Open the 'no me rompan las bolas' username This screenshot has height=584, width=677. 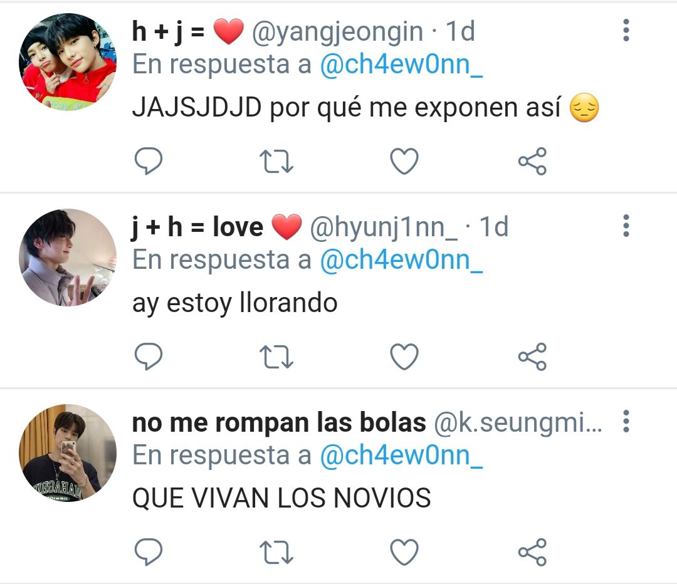[x=279, y=422]
